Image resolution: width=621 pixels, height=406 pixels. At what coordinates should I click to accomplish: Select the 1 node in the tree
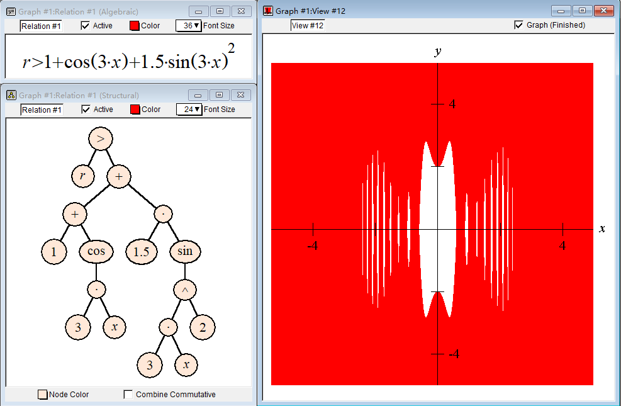[54, 252]
